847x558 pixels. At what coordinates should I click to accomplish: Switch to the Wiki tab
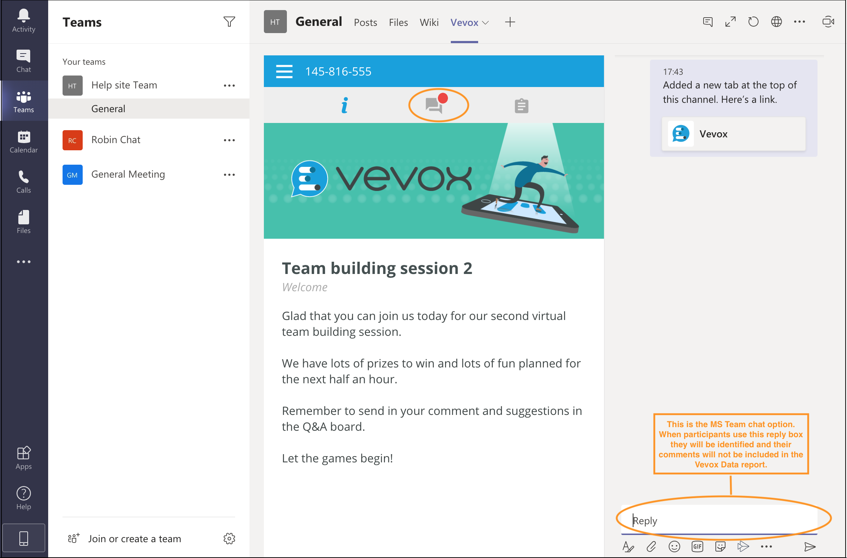tap(429, 22)
